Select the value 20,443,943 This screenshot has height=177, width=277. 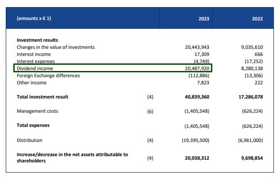tap(197, 47)
